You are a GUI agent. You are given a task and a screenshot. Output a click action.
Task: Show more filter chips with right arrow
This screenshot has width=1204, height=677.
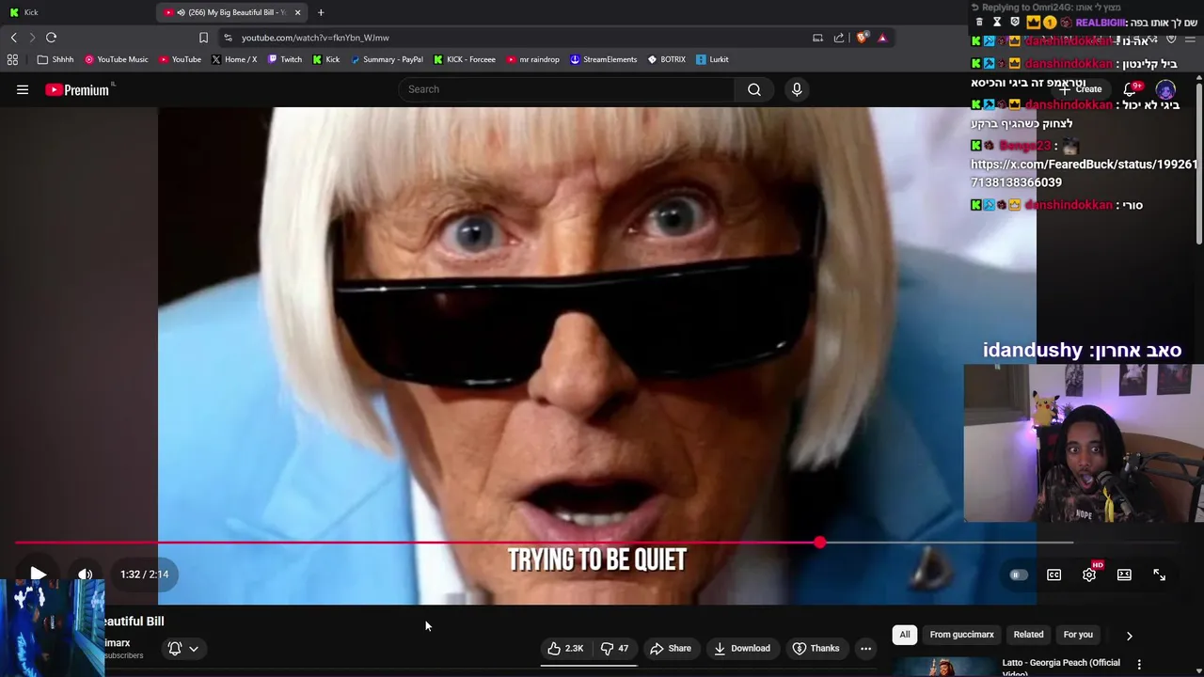[1129, 636]
